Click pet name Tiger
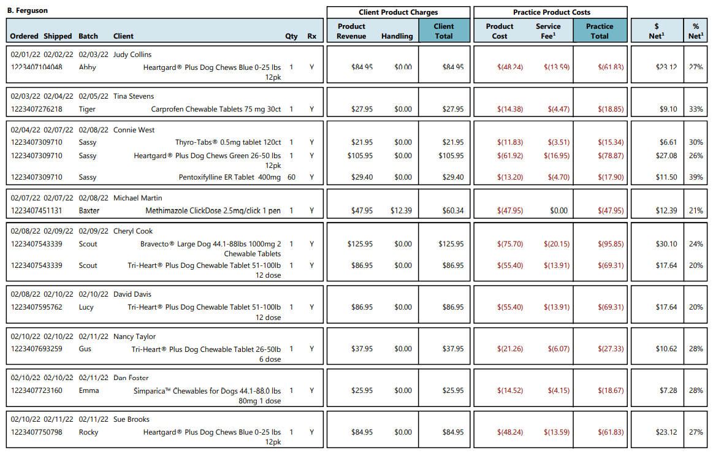Image resolution: width=713 pixels, height=453 pixels. pos(87,109)
